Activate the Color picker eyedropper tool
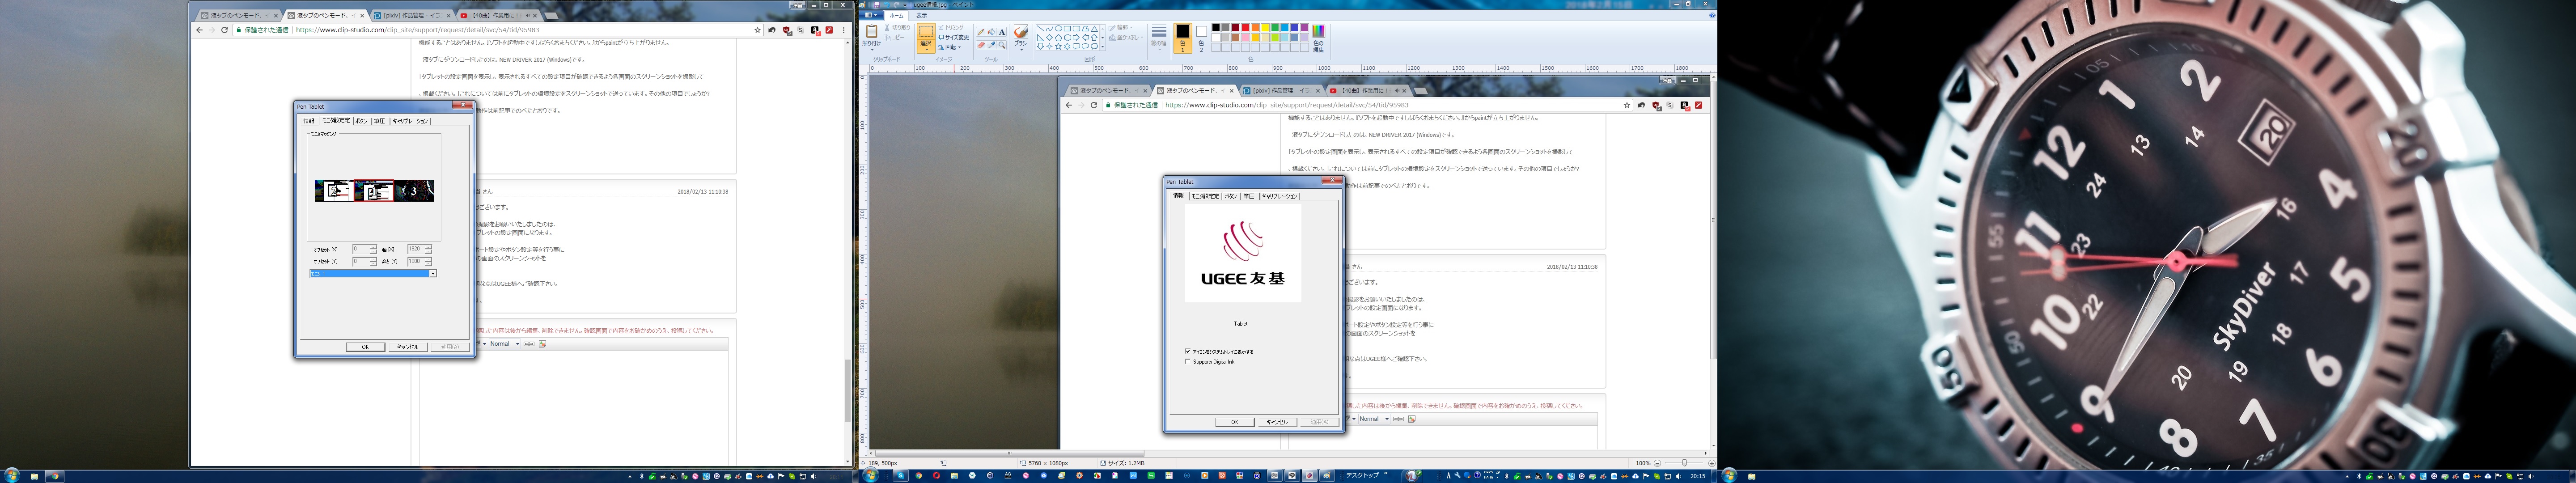 (x=992, y=45)
